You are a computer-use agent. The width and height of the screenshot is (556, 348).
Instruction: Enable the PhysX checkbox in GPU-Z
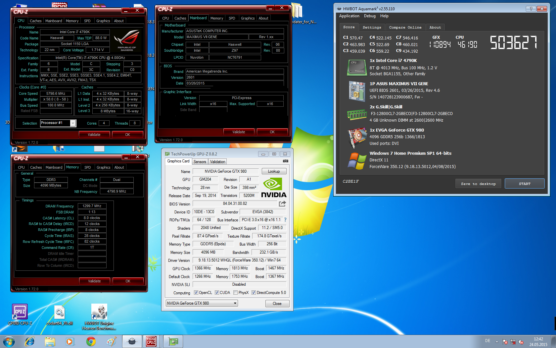coord(235,293)
